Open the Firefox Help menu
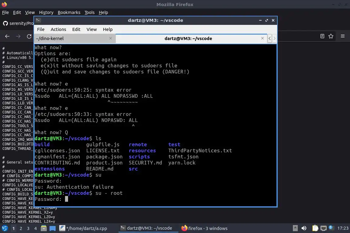Viewport: 350px width, 233px height. [x=103, y=12]
